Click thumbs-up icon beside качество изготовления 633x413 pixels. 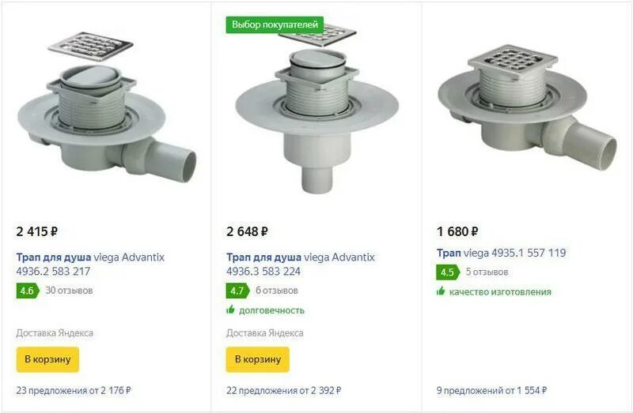[x=441, y=291]
